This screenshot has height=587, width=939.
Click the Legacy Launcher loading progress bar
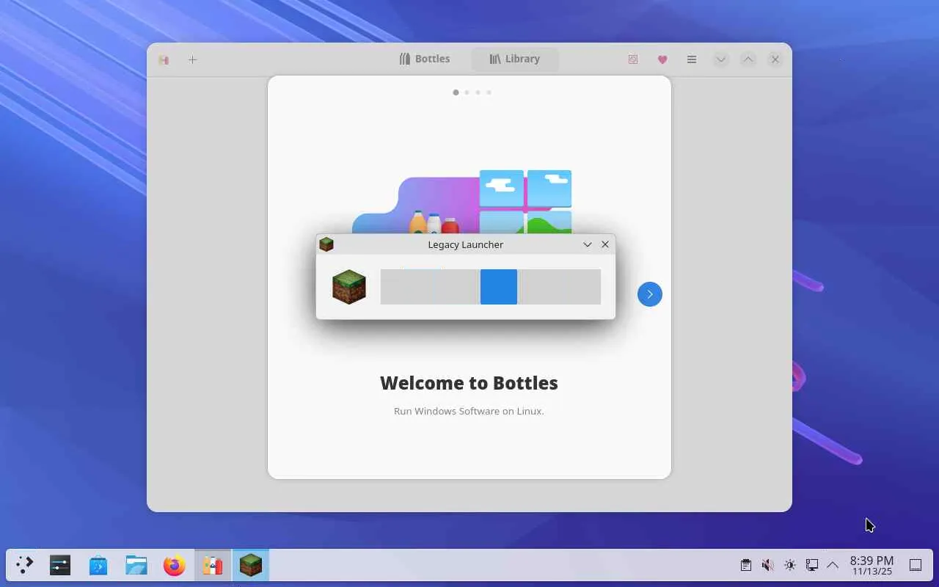tap(490, 287)
